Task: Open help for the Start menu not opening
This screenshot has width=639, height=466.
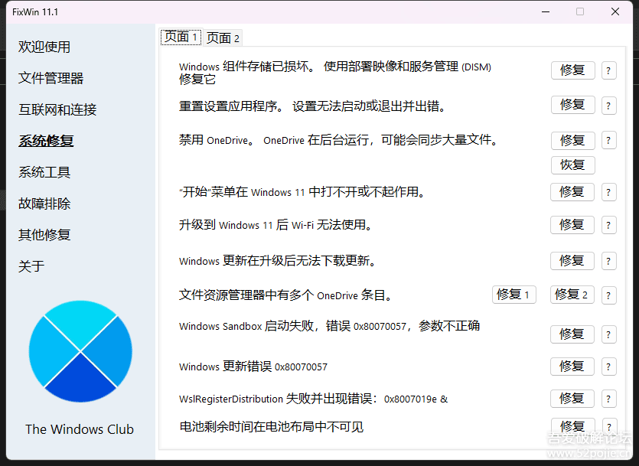Action: coord(608,192)
